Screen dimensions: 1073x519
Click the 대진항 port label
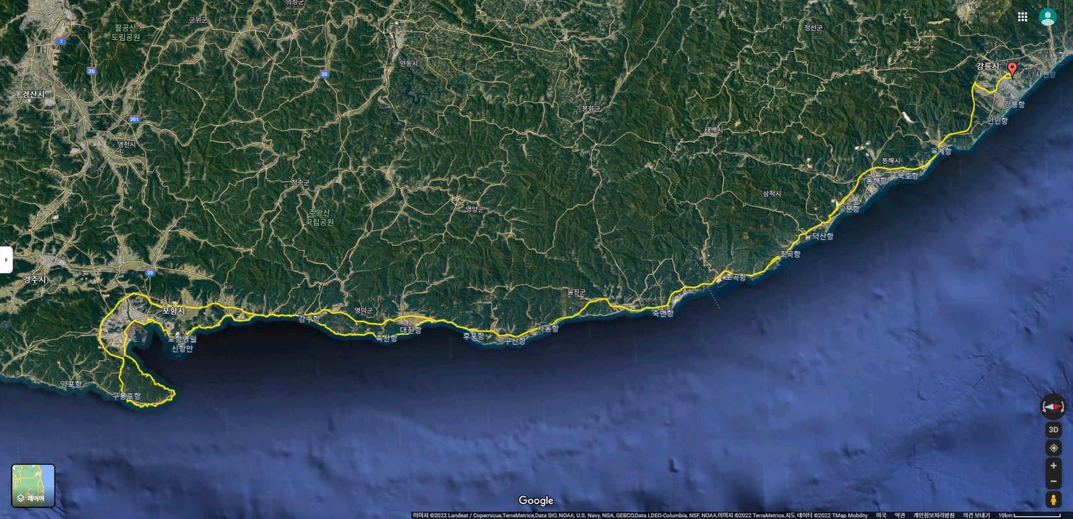[x=411, y=330]
